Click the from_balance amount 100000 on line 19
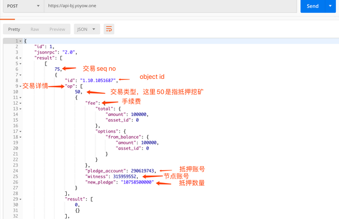 [x=149, y=142]
